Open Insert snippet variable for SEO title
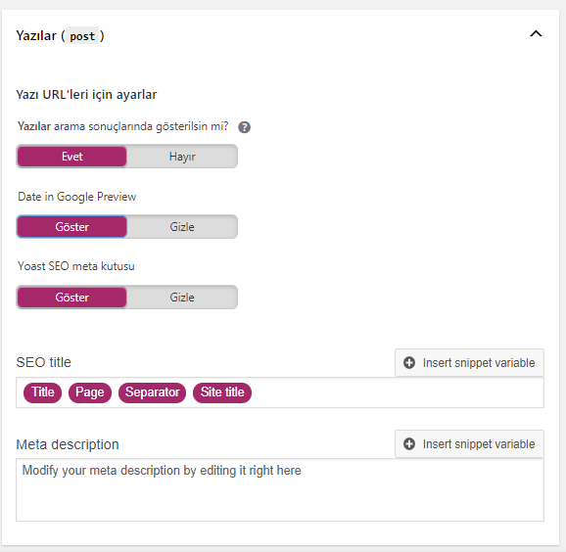 (469, 362)
